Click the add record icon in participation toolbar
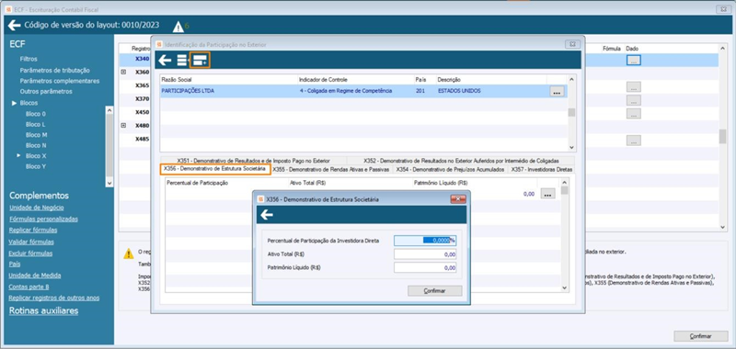This screenshot has height=349, width=736. pyautogui.click(x=200, y=60)
